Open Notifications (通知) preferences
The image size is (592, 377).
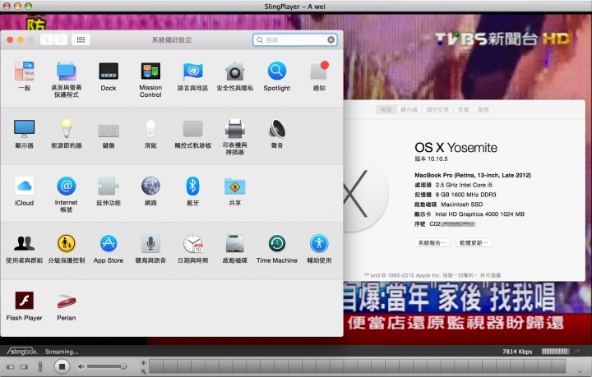click(x=319, y=76)
